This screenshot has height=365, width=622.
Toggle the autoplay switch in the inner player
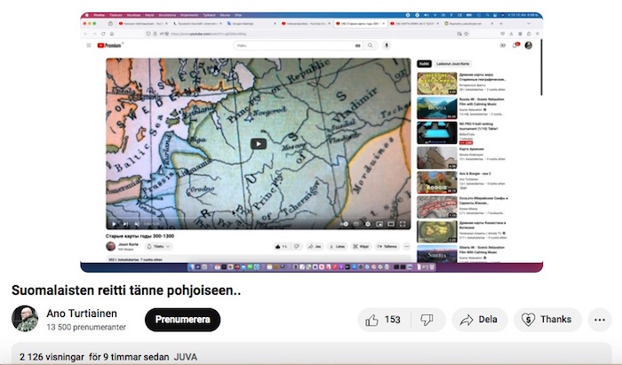(x=345, y=224)
